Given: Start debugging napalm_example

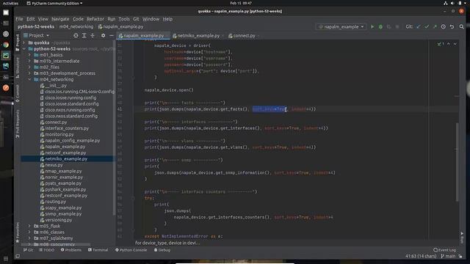Looking at the screenshot, I should tap(380, 26).
